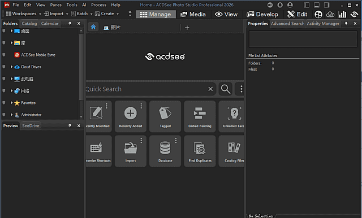Open the Find Duplicates tile

click(200, 151)
